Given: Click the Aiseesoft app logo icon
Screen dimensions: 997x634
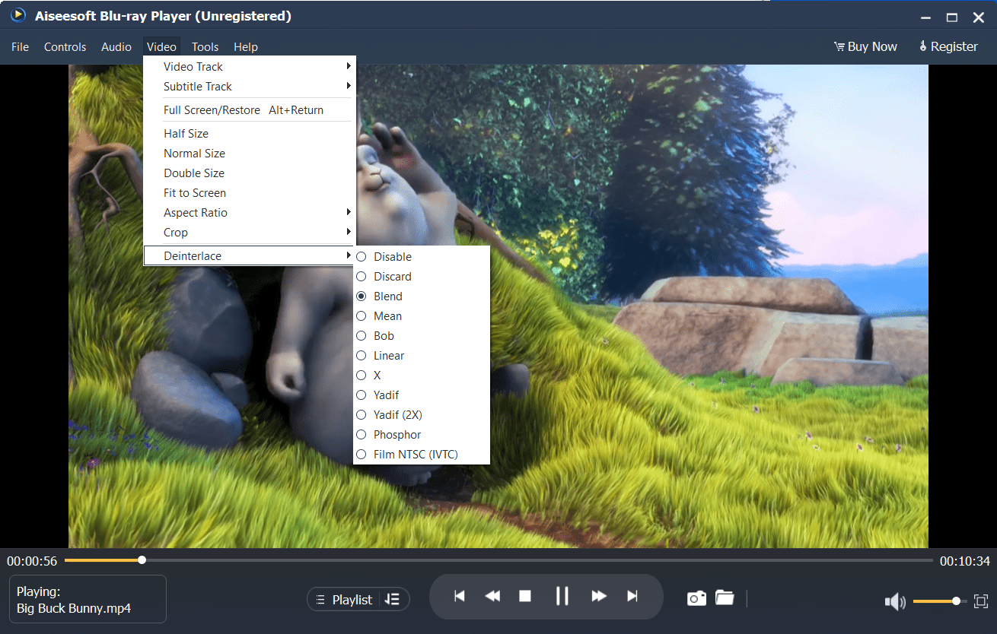Looking at the screenshot, I should (18, 15).
